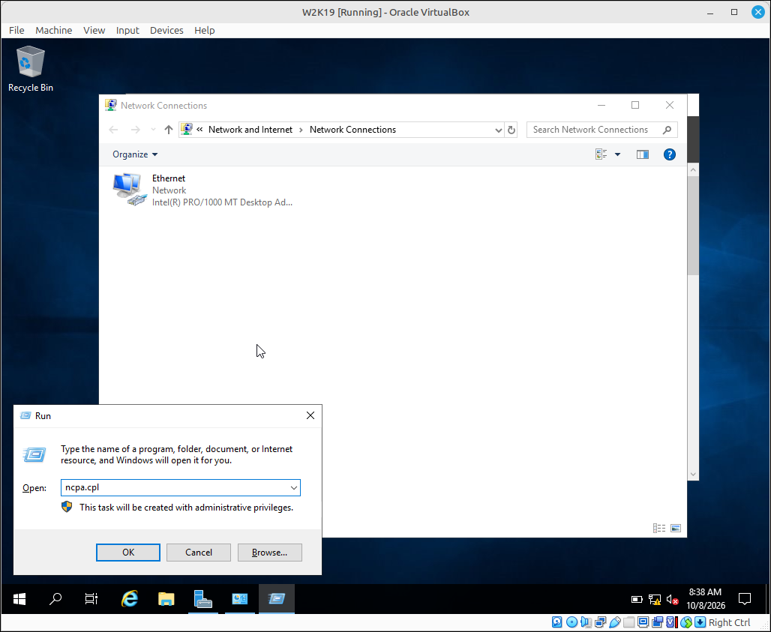
Task: Click VirtualBox hard disk status icon
Action: coord(557,622)
